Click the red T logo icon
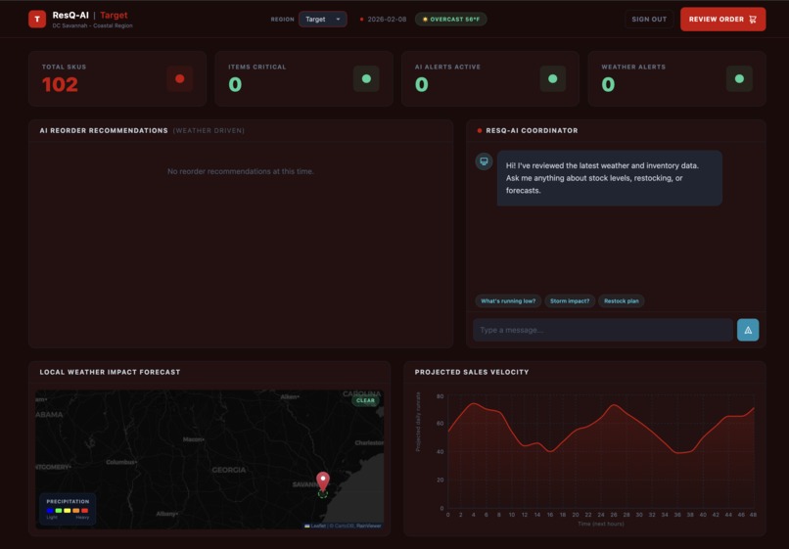 point(37,20)
